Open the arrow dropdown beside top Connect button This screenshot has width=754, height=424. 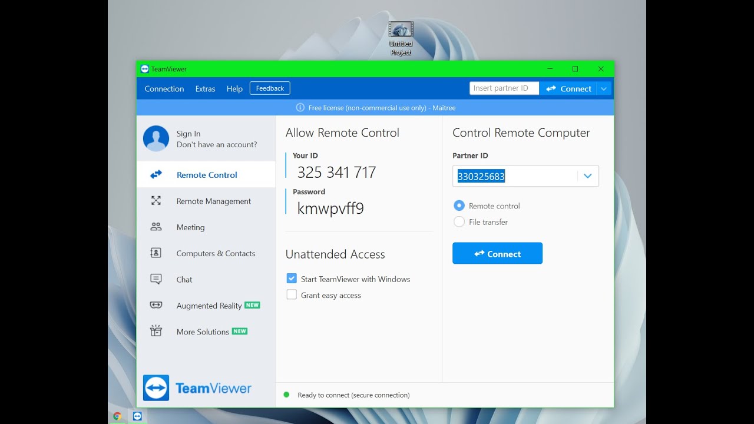pos(604,89)
